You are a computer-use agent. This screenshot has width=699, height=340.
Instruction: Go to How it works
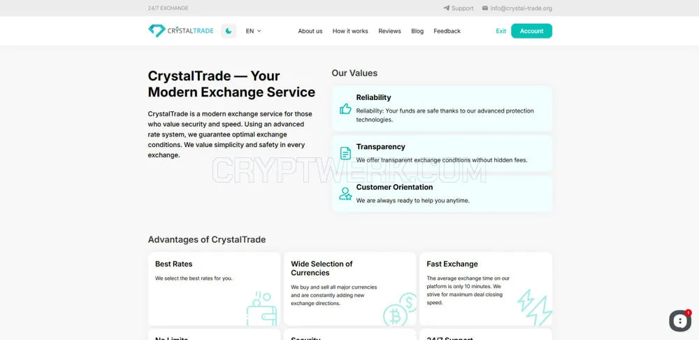[350, 31]
